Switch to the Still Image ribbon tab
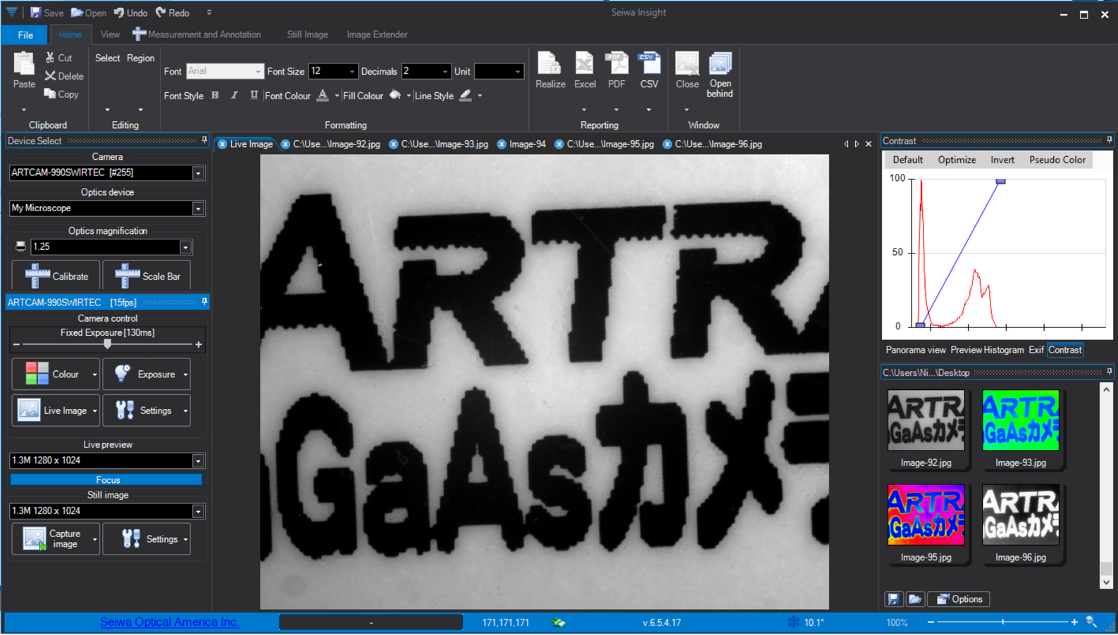 pos(307,34)
